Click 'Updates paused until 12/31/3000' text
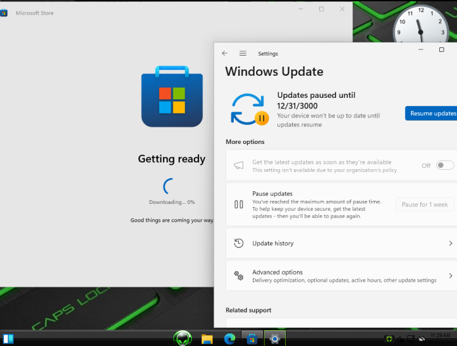457x346 pixels. point(316,100)
